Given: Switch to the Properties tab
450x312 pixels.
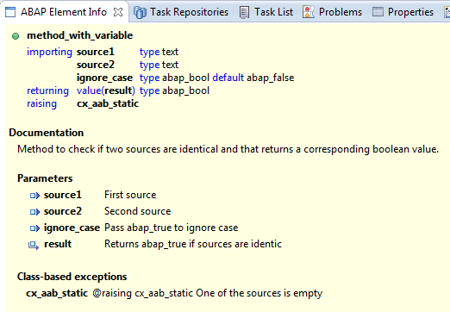Looking at the screenshot, I should click(403, 12).
